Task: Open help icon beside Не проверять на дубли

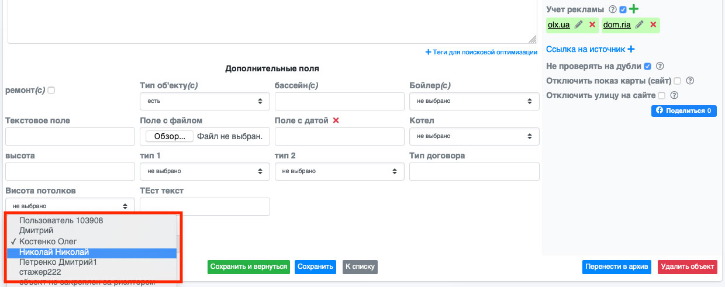Action: pos(660,66)
